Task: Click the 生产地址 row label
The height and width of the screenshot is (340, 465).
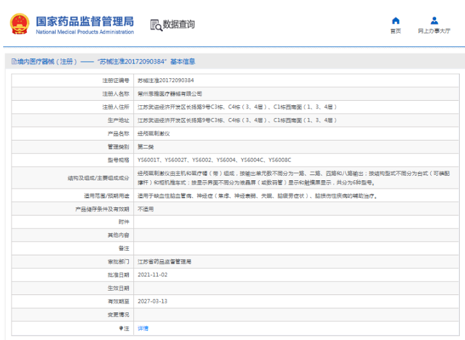Action: [x=118, y=120]
